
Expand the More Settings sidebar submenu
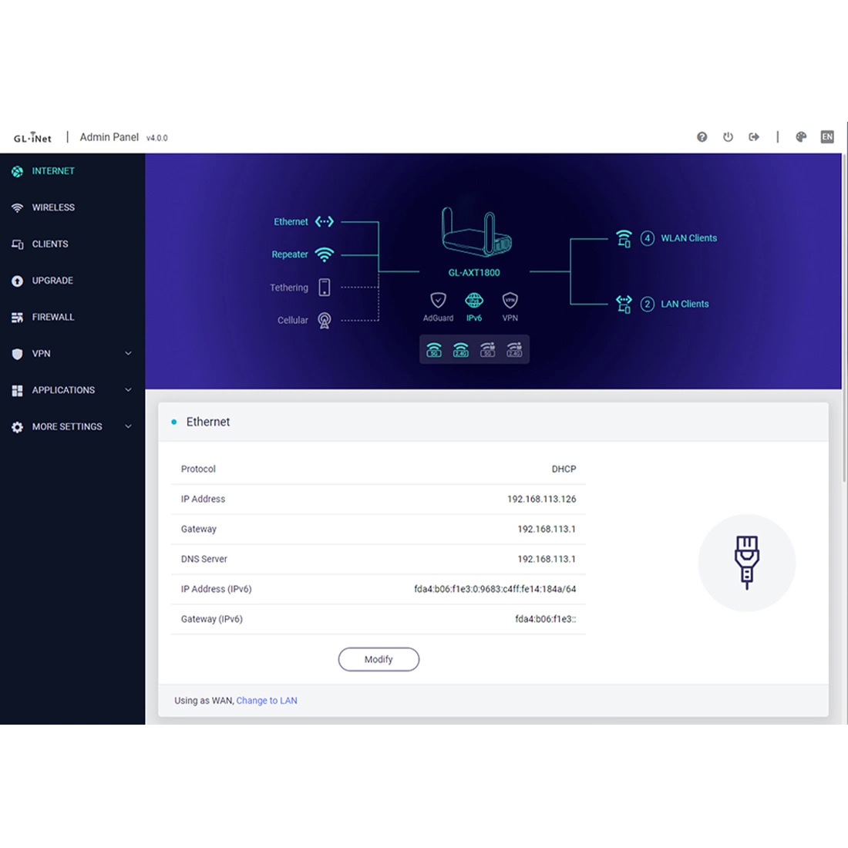coord(128,426)
